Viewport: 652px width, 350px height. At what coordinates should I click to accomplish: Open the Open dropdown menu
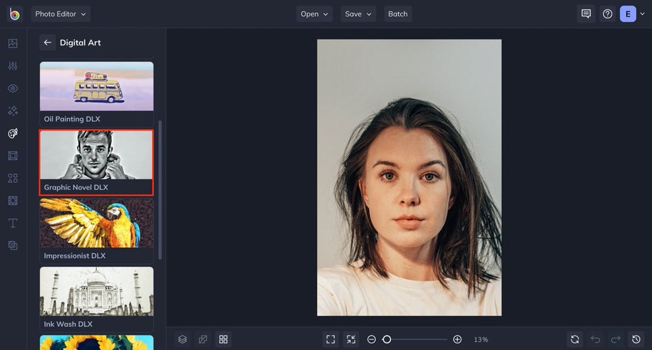point(314,14)
